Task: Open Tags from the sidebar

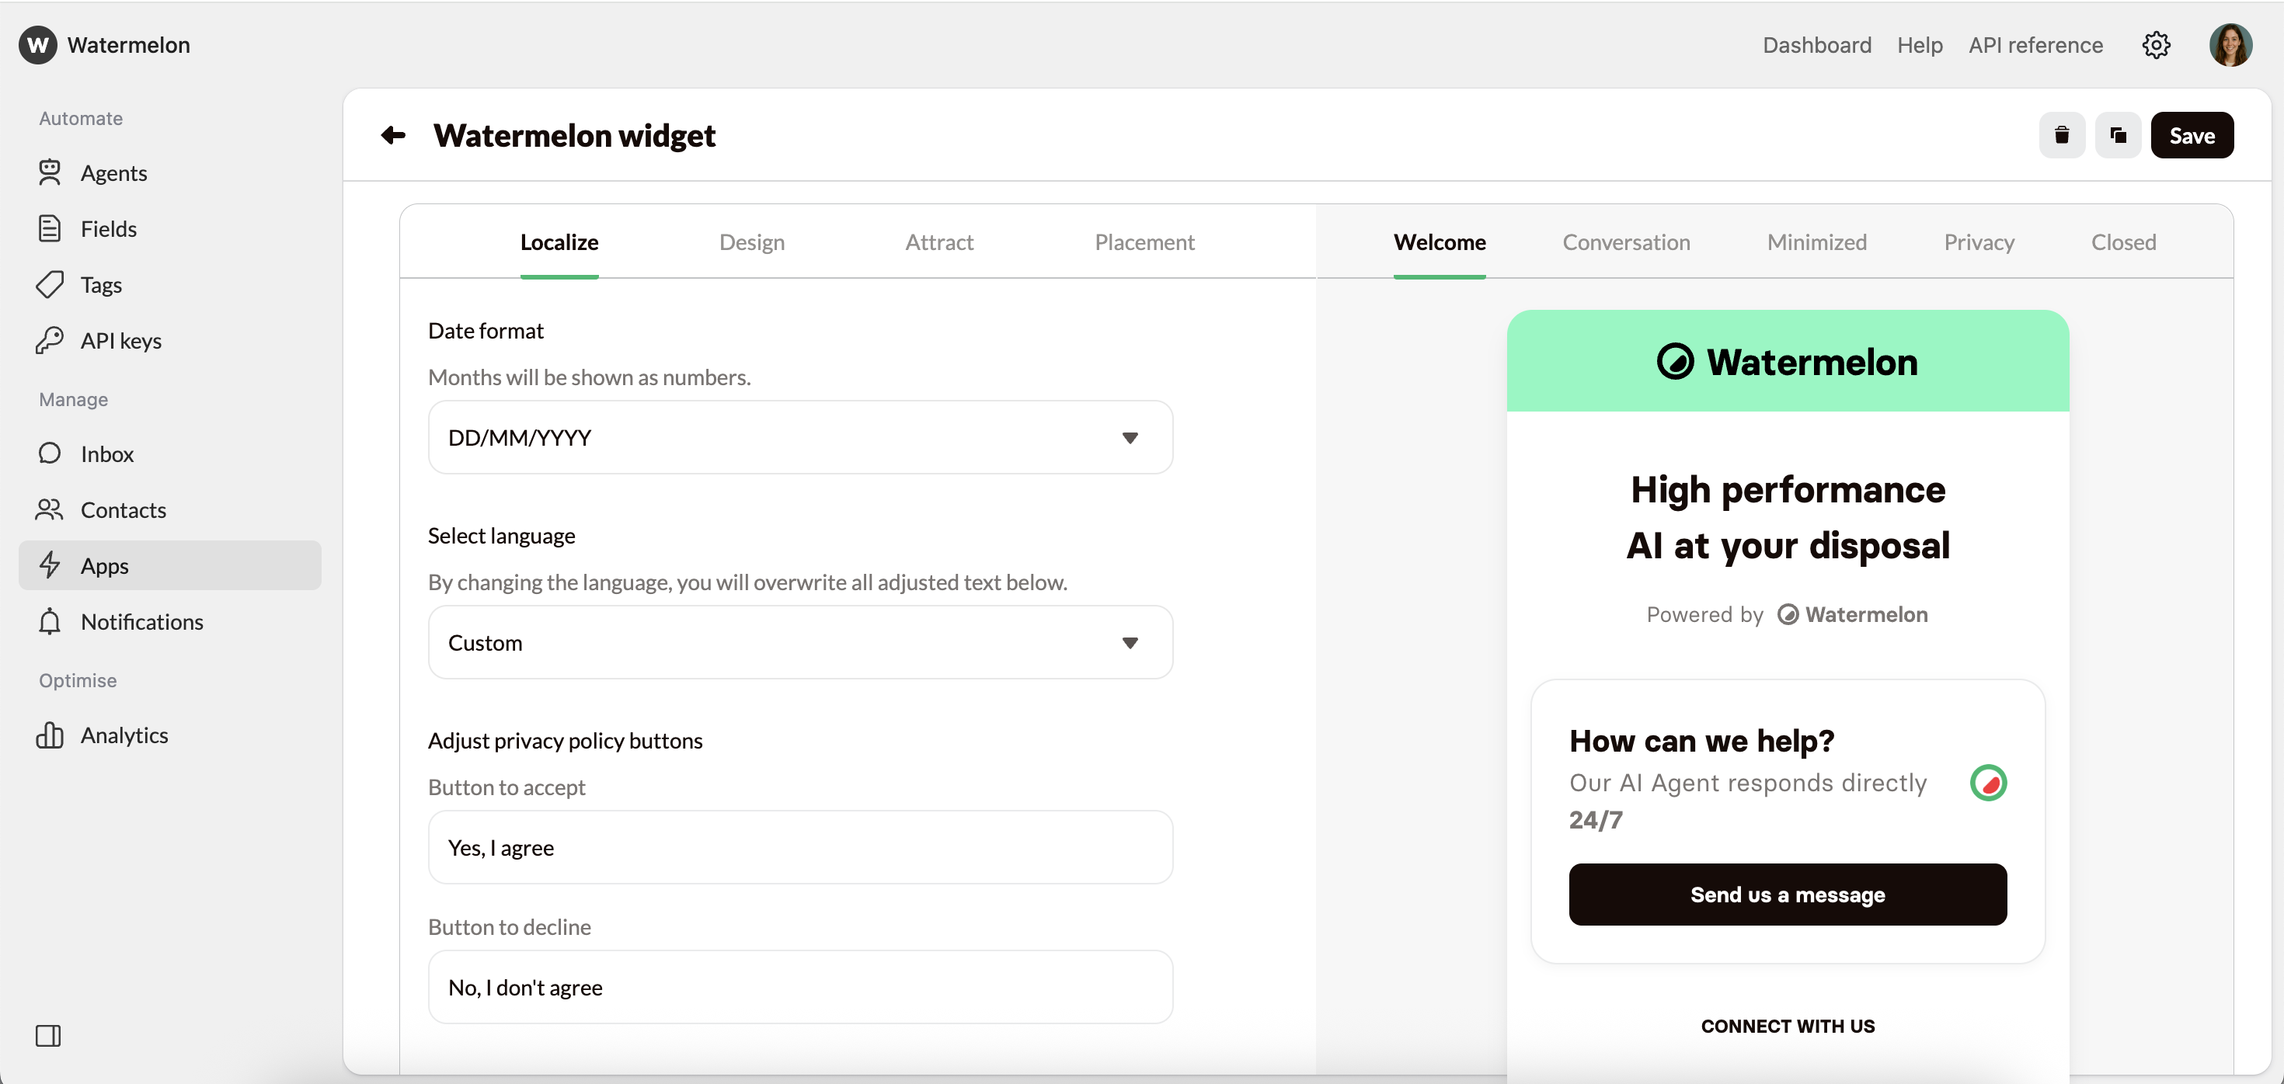Action: (x=100, y=284)
